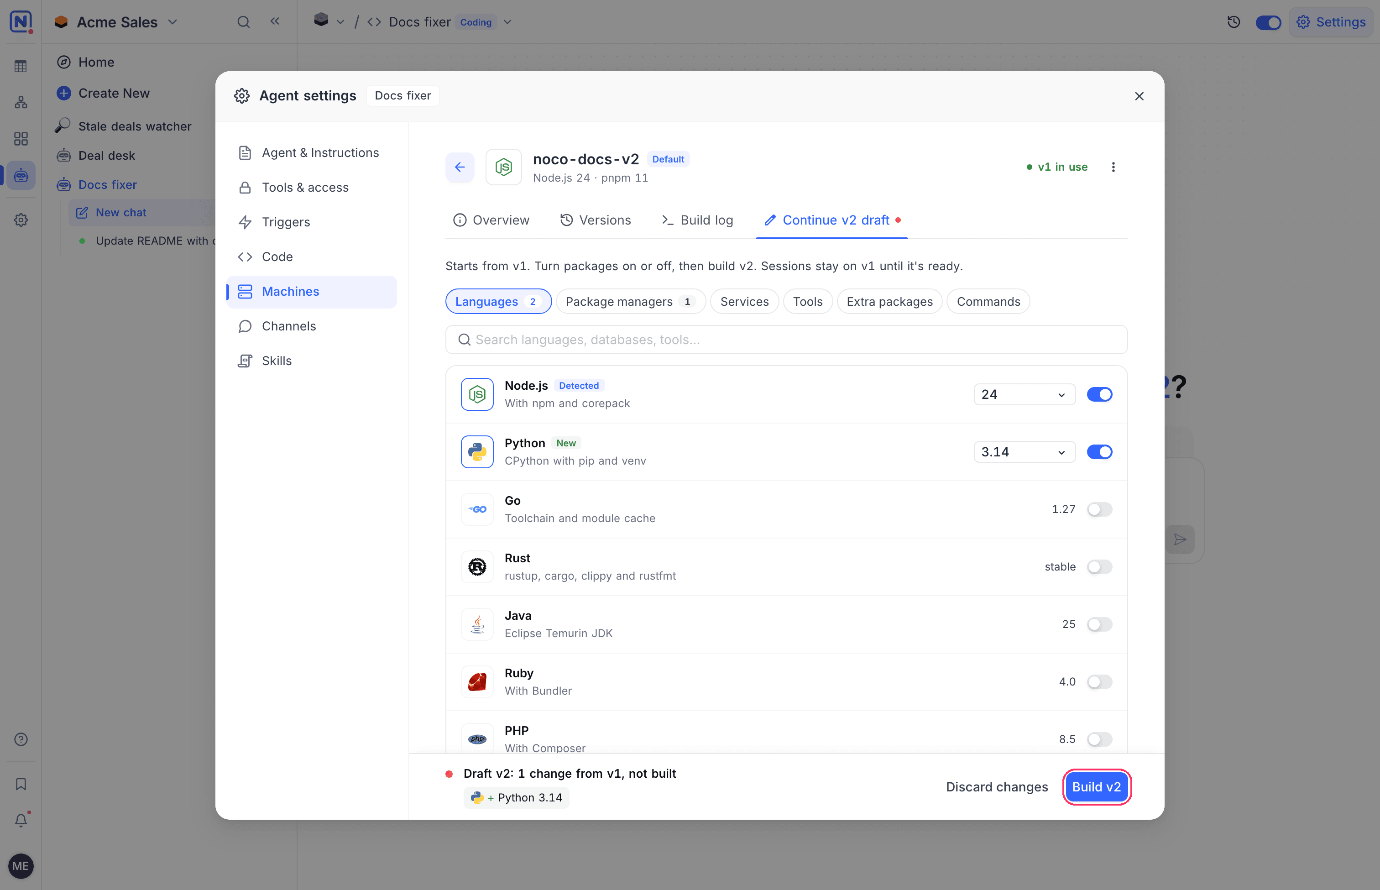1380x890 pixels.
Task: Click the Build v2 button
Action: [x=1096, y=787]
